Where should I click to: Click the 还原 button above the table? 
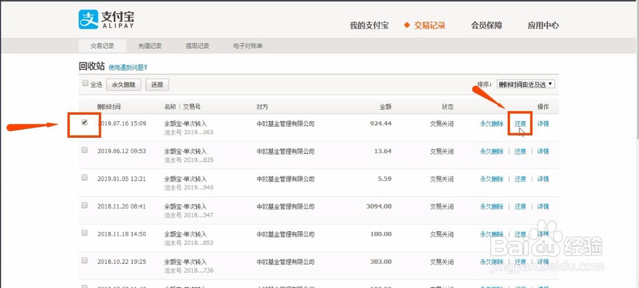[x=157, y=85]
